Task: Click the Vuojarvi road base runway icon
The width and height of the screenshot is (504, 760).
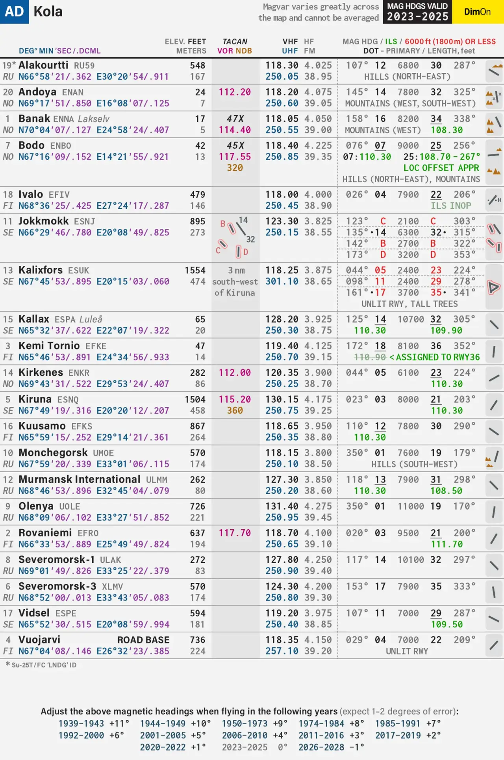Action: coord(494,645)
